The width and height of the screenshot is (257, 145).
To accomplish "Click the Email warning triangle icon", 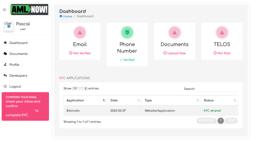I will tap(80, 33).
